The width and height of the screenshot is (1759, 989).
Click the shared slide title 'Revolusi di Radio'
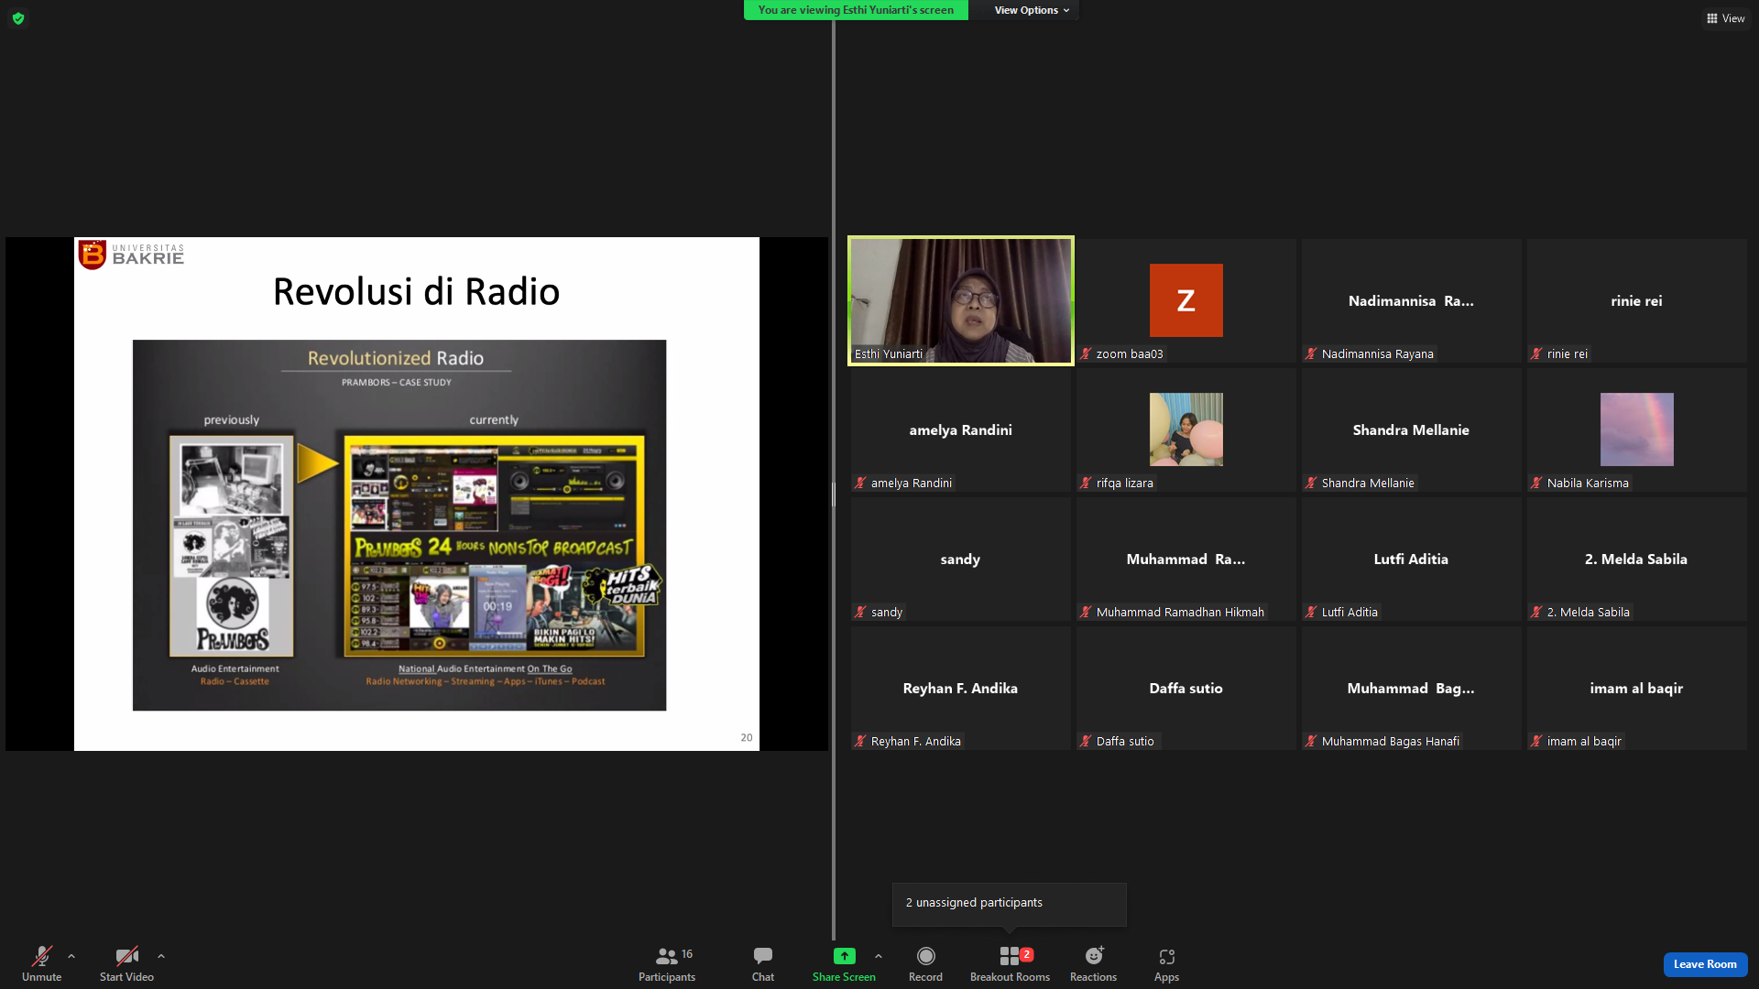click(416, 292)
